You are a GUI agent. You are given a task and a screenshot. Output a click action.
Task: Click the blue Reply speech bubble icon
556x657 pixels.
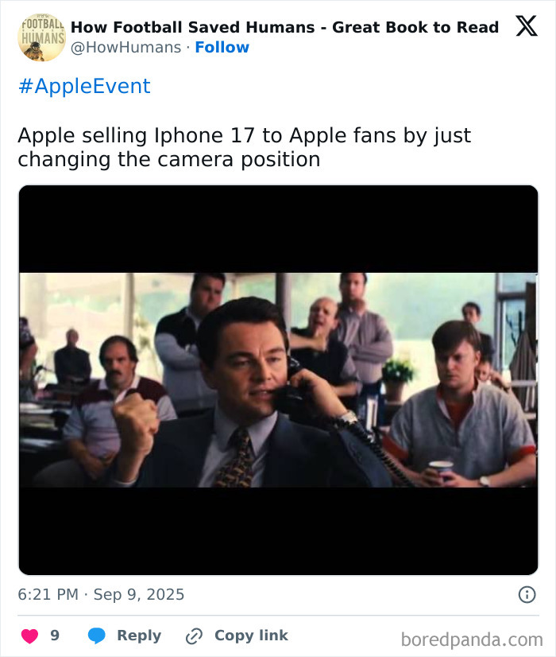click(x=98, y=635)
